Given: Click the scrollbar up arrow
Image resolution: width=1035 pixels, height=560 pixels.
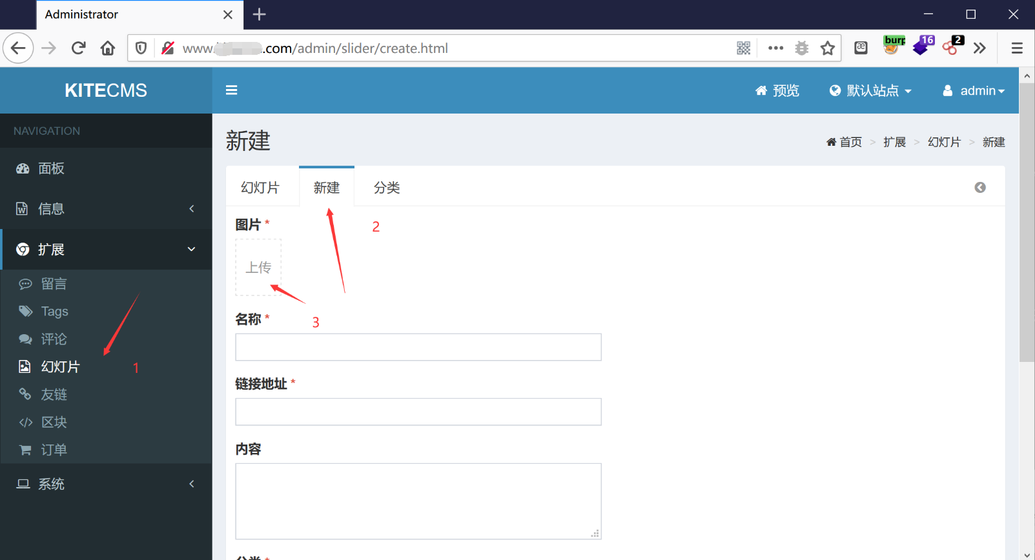Looking at the screenshot, I should (x=1027, y=75).
